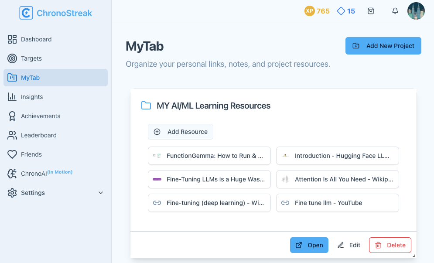The image size is (434, 263).
Task: Go to the Dashboard page
Action: tap(36, 39)
